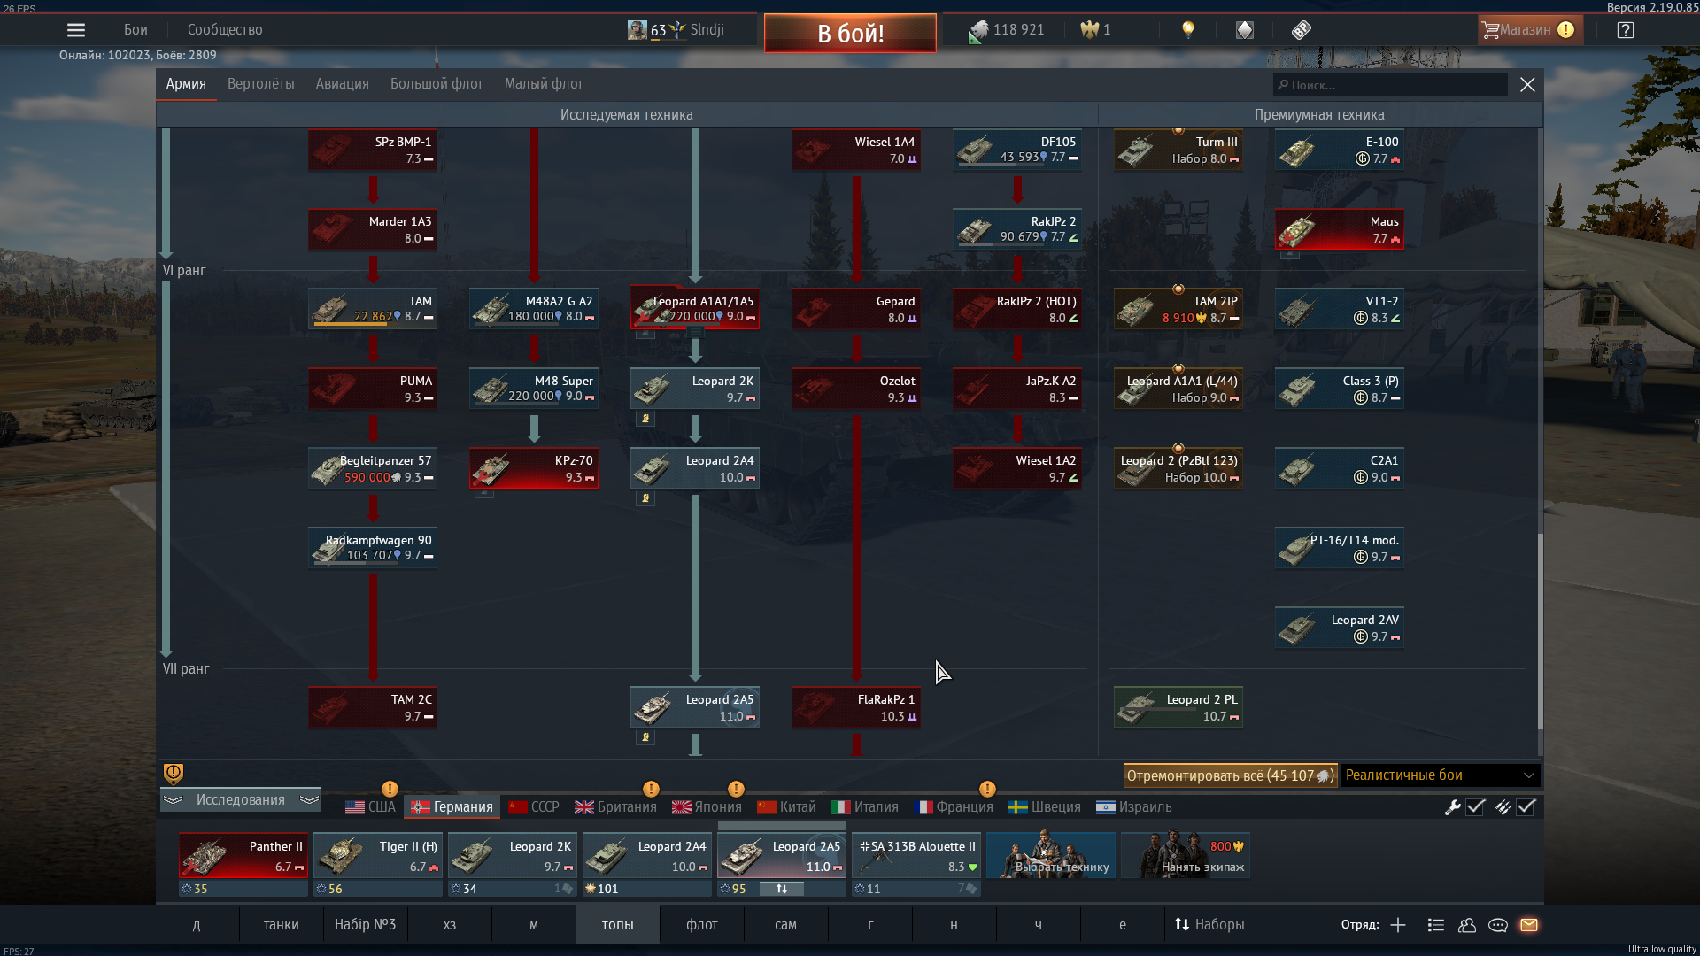Click the research tree vertical scrollbar
Viewport: 1700px width, 956px height.
click(1540, 630)
